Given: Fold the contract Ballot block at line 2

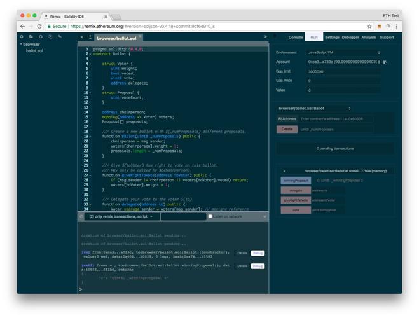Looking at the screenshot, I should click(x=90, y=54).
